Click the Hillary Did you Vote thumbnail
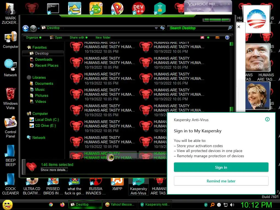The width and height of the screenshot is (280, 210). pos(257,95)
